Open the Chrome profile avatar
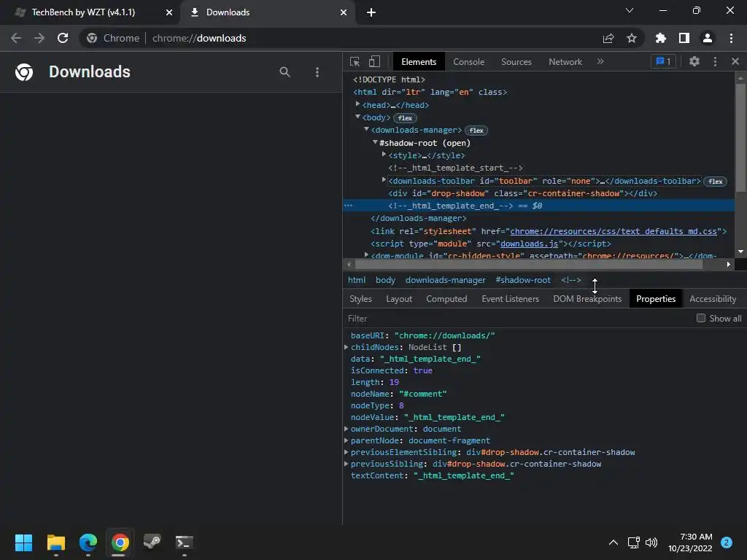This screenshot has width=747, height=560. pos(708,38)
